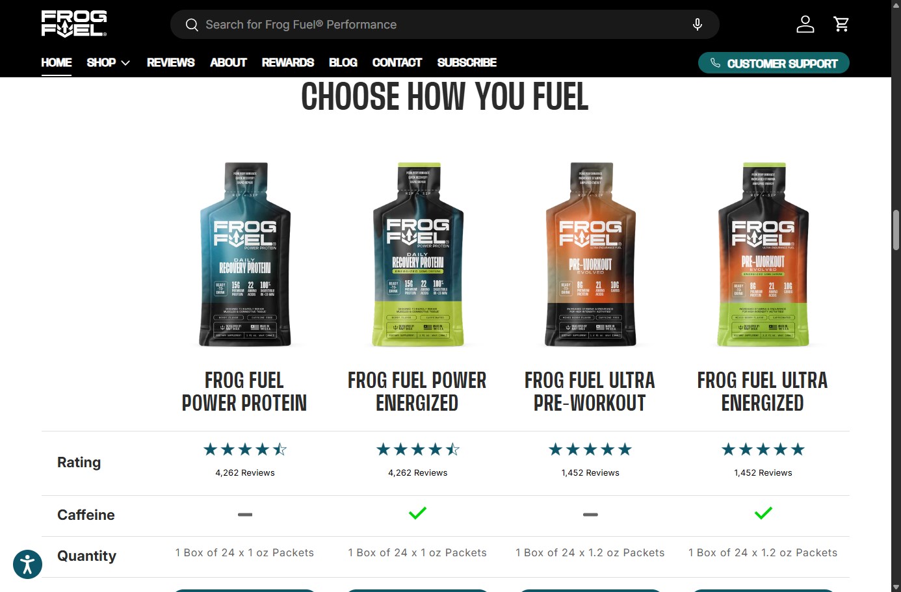The image size is (901, 592).
Task: Go to the Rewards page
Action: click(287, 62)
